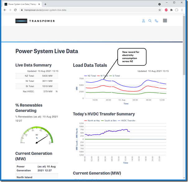Reload the page with the refresh icon

point(15,10)
